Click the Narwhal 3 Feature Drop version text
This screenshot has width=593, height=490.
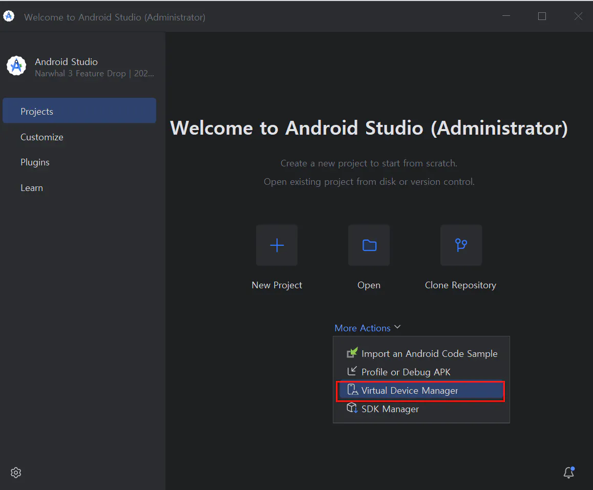pos(95,73)
